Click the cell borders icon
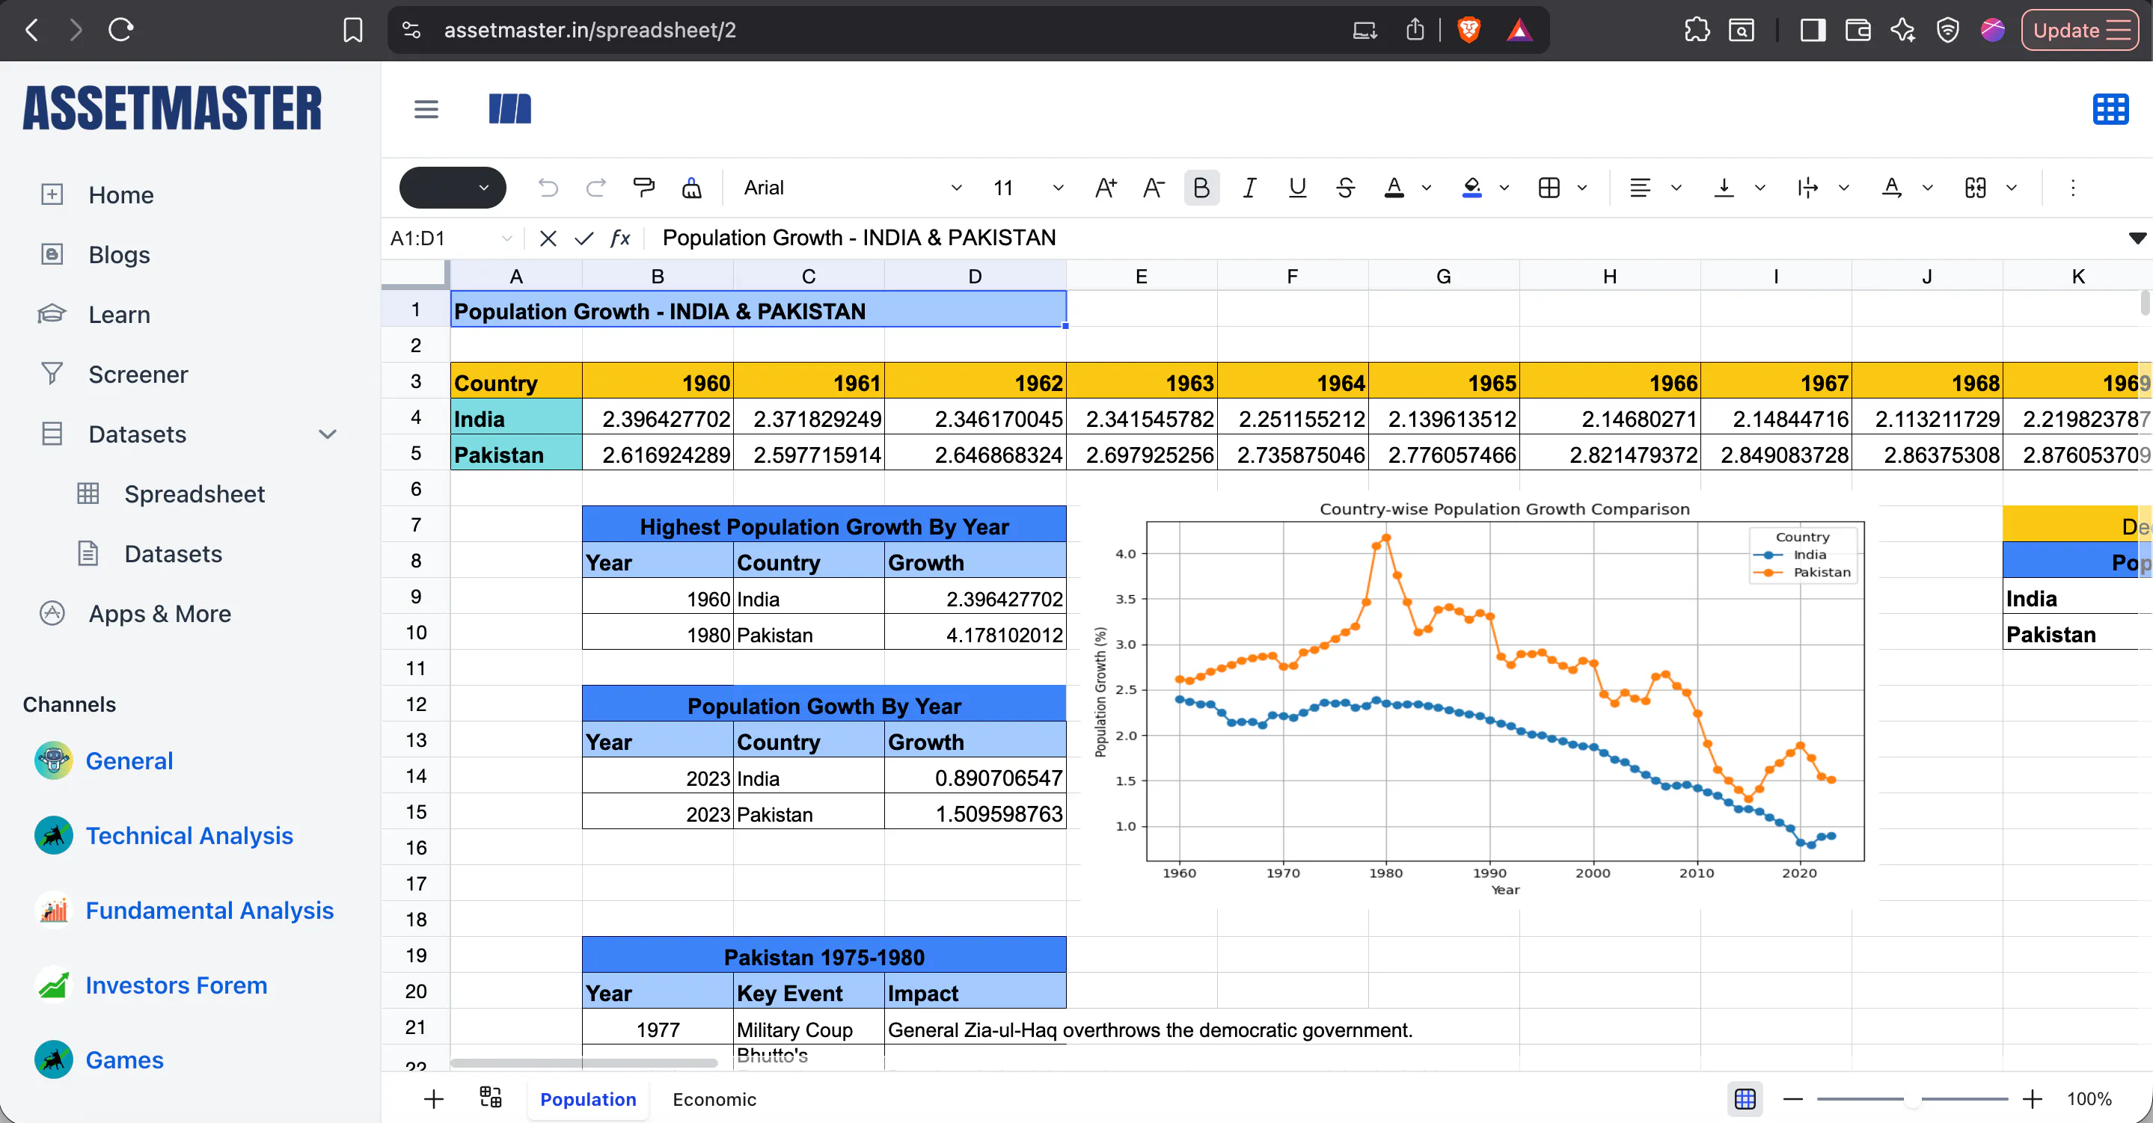Viewport: 2153px width, 1123px height. pos(1549,188)
